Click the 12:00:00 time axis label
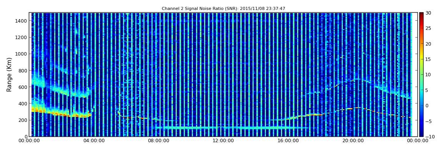The image size is (442, 156). 223,141
